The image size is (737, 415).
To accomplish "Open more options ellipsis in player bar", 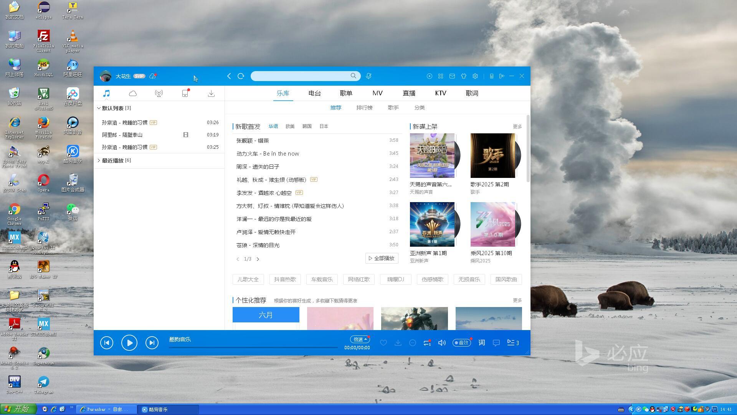I will (x=413, y=342).
